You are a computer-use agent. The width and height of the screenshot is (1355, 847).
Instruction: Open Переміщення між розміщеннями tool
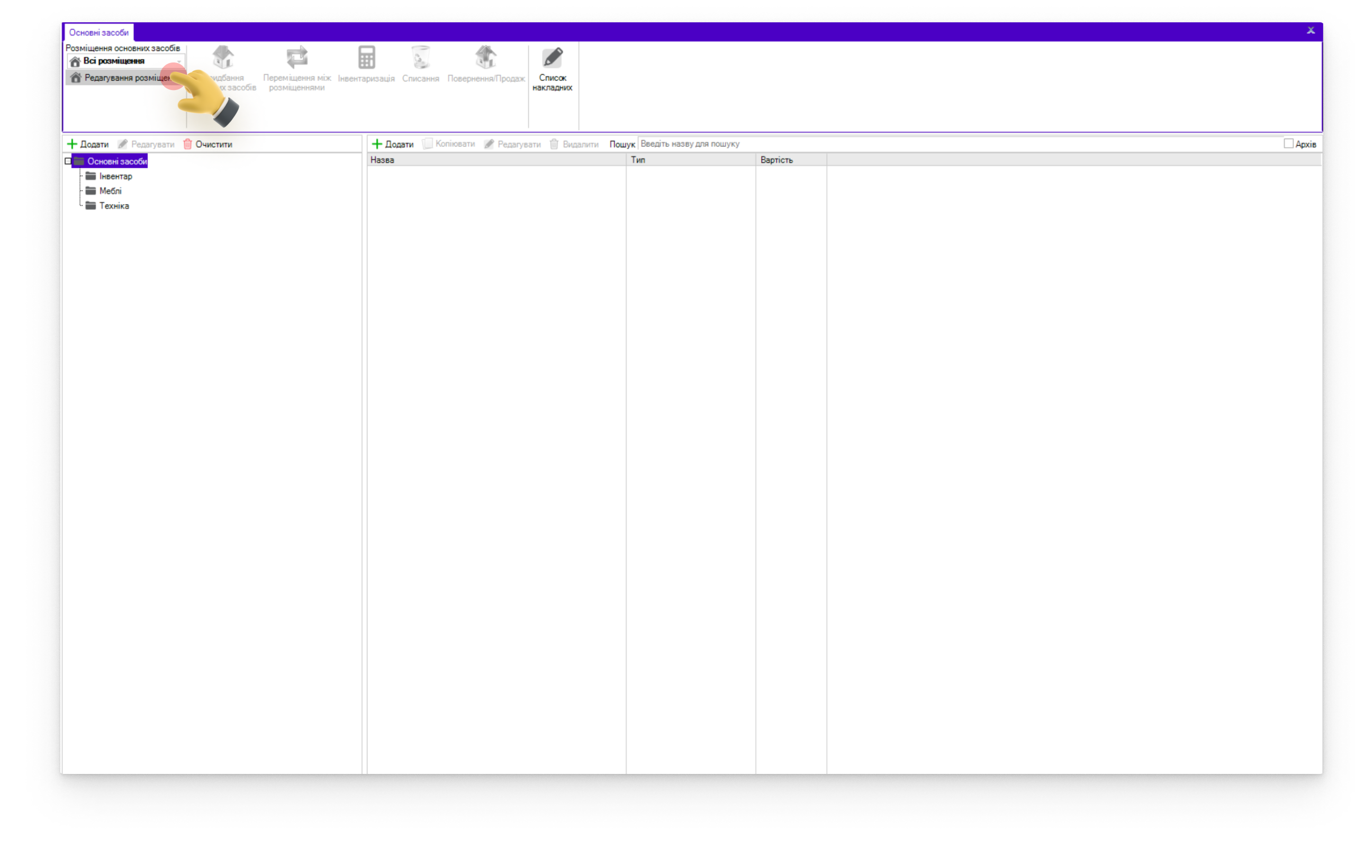(297, 68)
